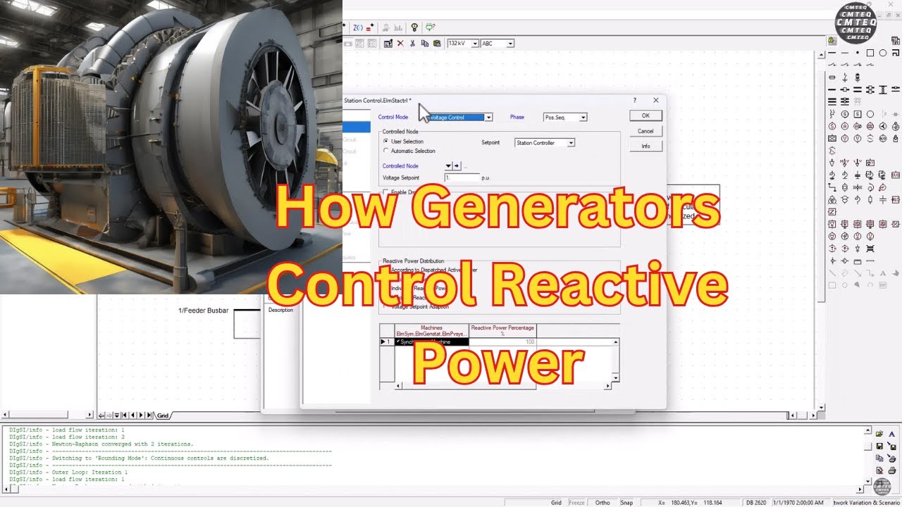Pick the LV labeled palette element
The width and height of the screenshot is (902, 507).
tap(857, 162)
